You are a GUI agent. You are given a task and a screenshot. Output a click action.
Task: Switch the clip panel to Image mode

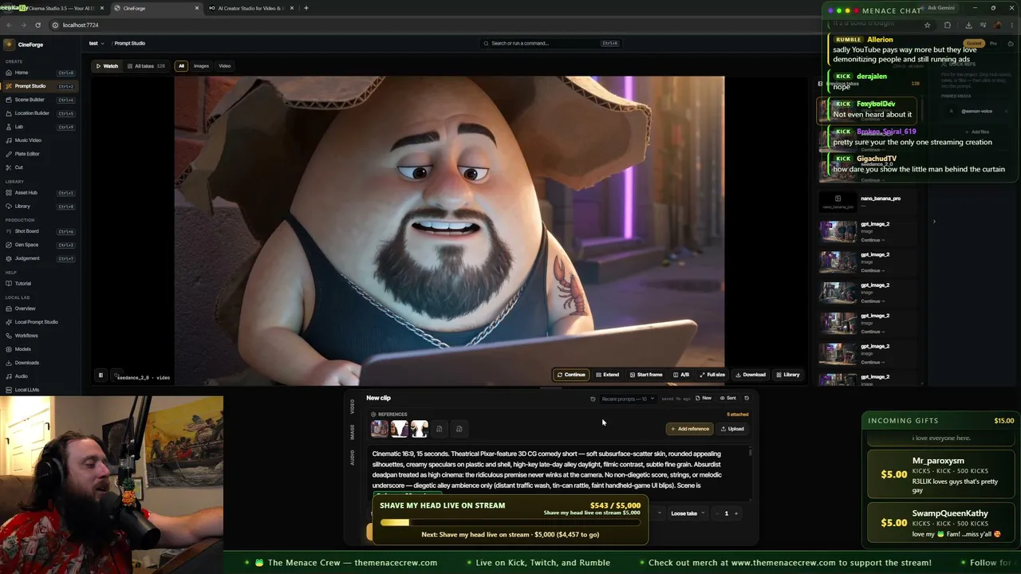(x=353, y=431)
